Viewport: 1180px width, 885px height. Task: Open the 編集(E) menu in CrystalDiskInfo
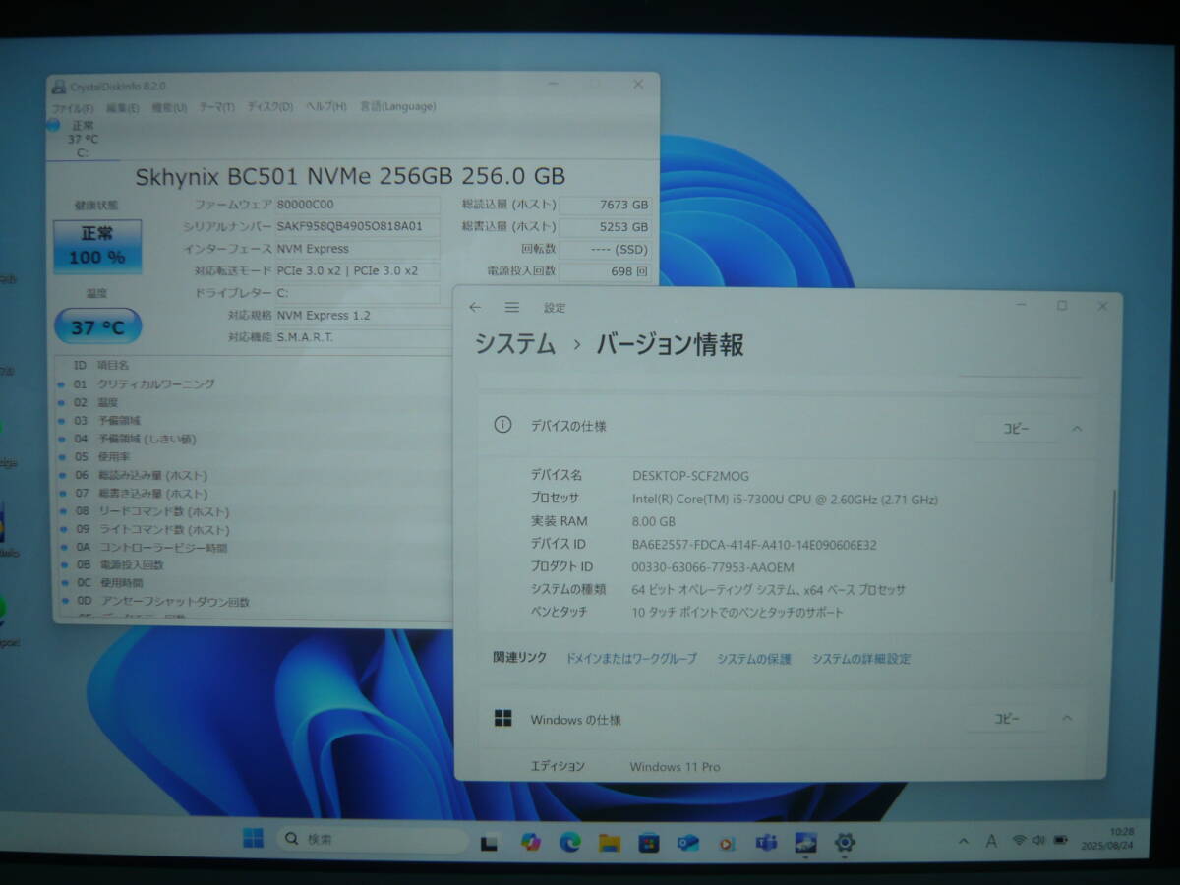point(123,107)
